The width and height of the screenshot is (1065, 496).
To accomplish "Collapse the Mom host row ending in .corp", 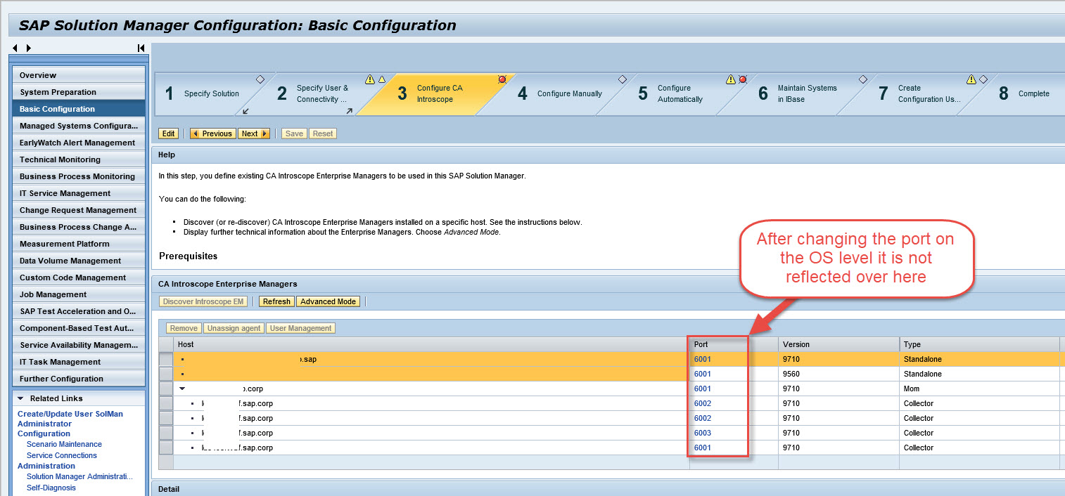I will tap(182, 389).
